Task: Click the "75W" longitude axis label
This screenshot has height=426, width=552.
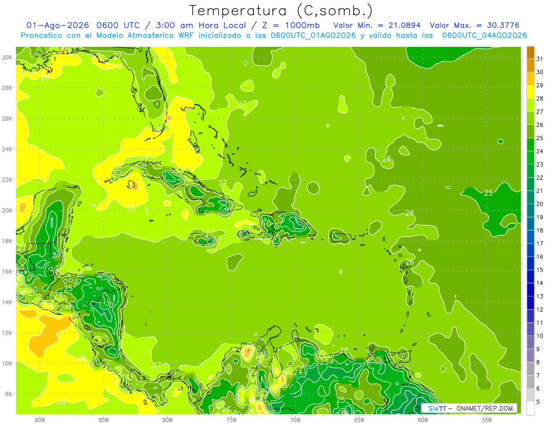Action: [x=231, y=420]
